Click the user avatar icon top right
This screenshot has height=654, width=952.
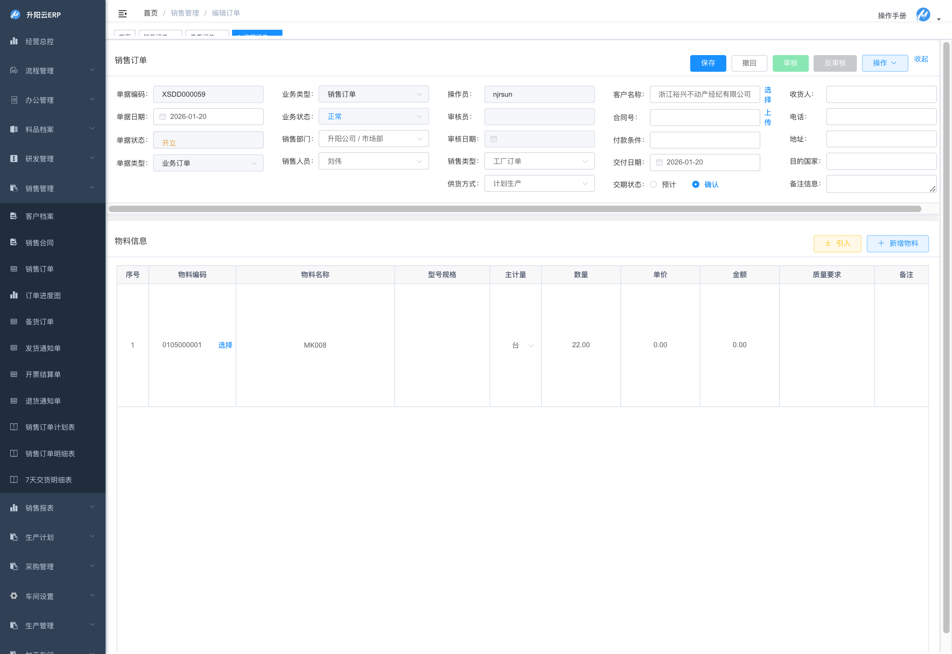(923, 15)
